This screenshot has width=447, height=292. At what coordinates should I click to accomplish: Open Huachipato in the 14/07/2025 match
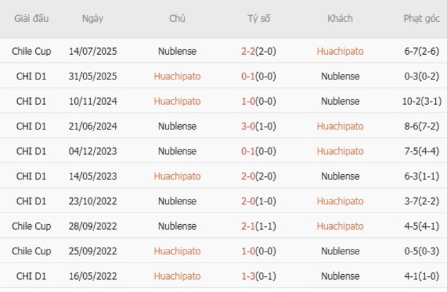tap(340, 51)
